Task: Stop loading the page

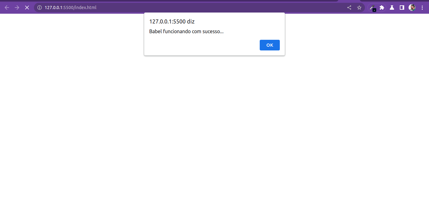Action: (x=27, y=8)
